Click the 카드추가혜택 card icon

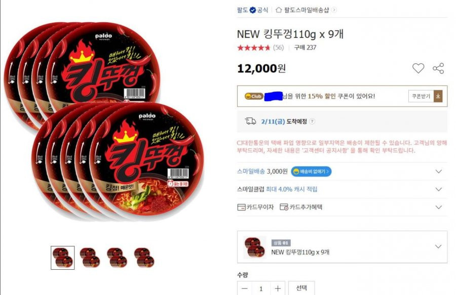tap(284, 207)
